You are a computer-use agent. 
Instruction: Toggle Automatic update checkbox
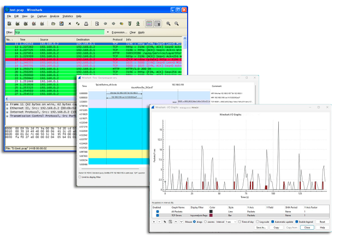tap(273, 222)
